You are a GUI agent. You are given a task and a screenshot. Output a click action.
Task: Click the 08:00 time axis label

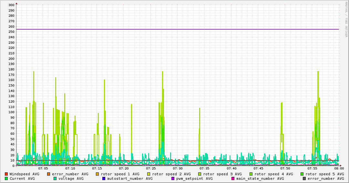339,168
